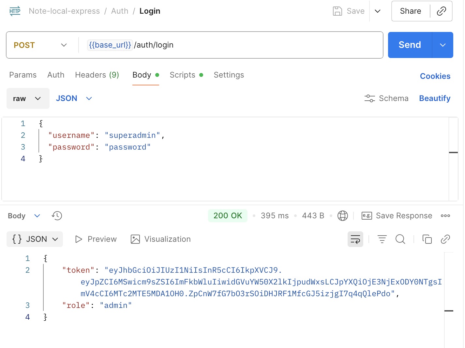
Task: Open the three-dot response options menu
Action: pos(445,216)
